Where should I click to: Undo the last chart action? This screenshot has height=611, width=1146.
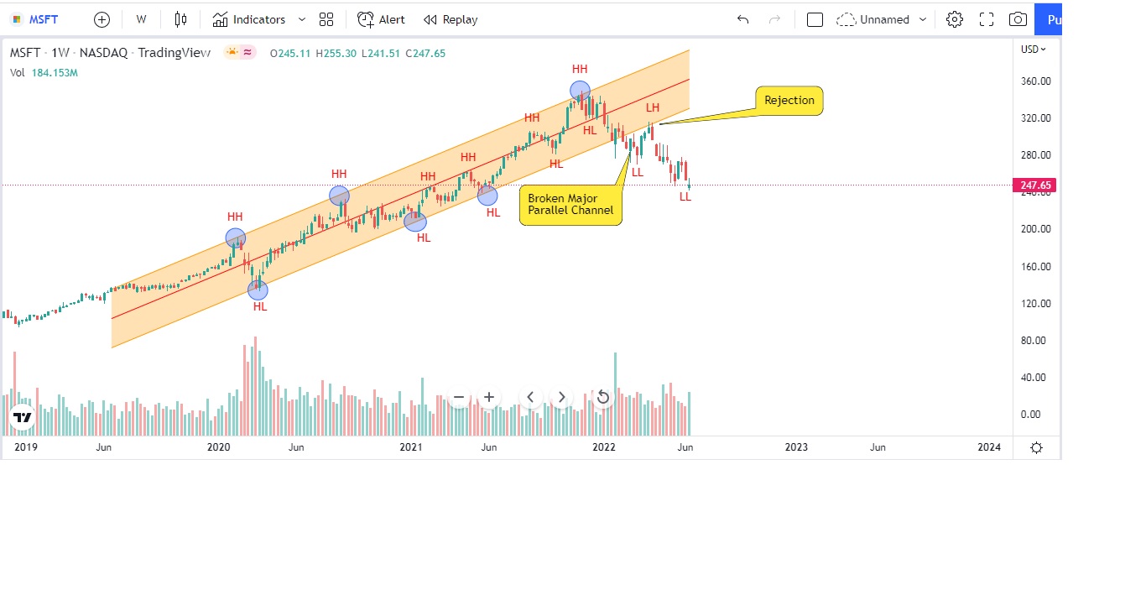[742, 19]
